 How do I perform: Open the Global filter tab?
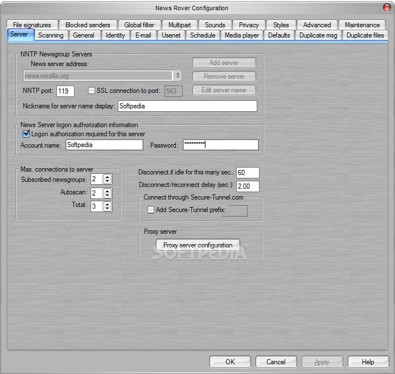click(x=139, y=25)
